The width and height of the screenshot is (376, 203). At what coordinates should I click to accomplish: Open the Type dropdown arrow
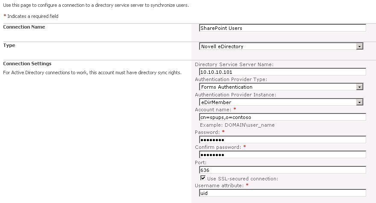click(359, 46)
